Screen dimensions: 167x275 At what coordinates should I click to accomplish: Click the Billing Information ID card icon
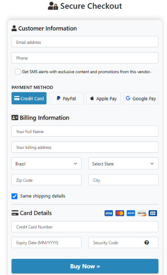click(x=15, y=117)
